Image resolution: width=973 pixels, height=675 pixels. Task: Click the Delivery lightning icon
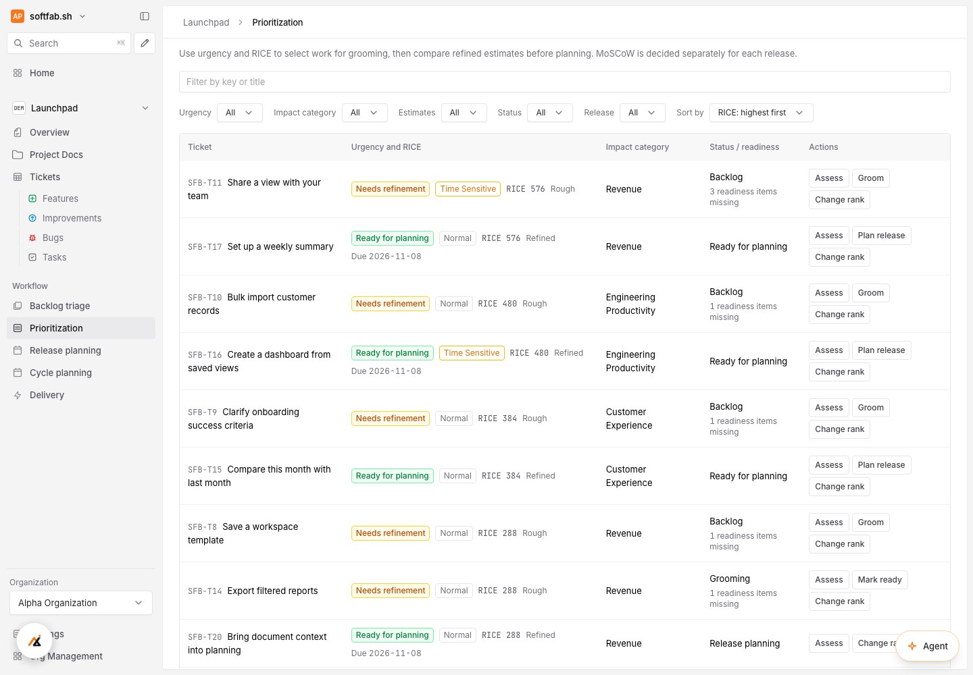point(18,395)
